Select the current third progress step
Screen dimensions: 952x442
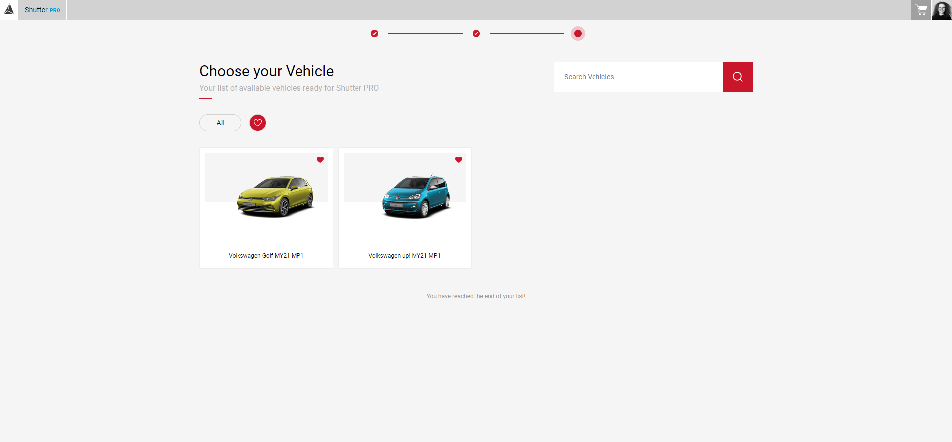(x=578, y=34)
